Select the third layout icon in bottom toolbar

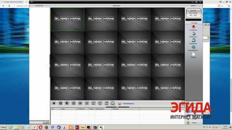67,103
